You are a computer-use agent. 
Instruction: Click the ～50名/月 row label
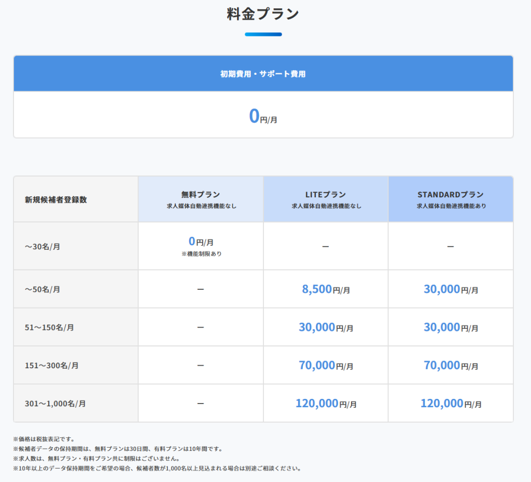click(x=44, y=289)
